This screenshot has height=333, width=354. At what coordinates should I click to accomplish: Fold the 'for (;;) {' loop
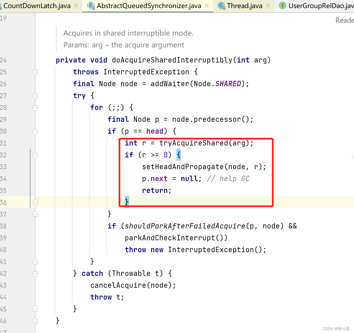pyautogui.click(x=35, y=108)
